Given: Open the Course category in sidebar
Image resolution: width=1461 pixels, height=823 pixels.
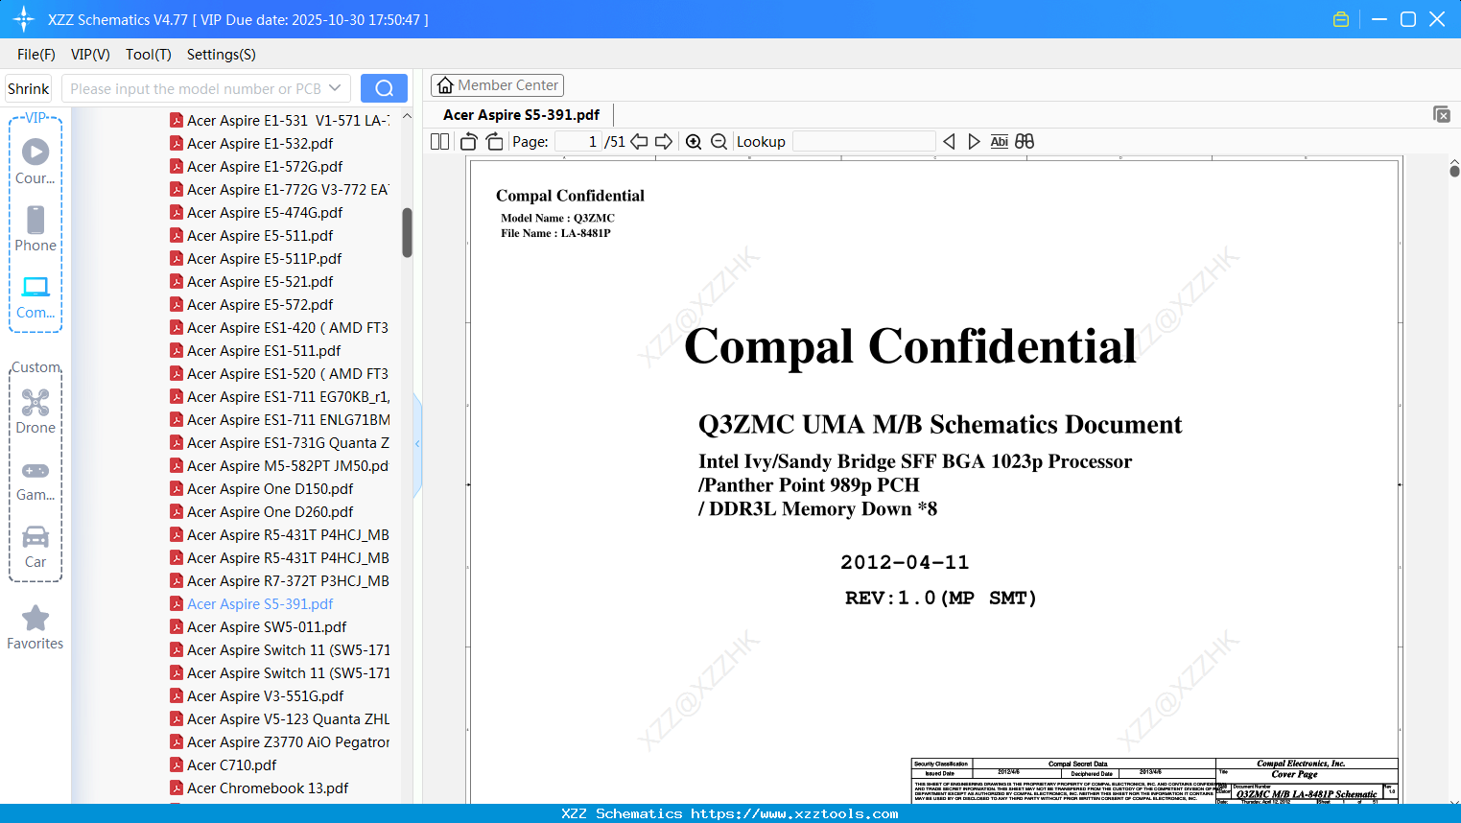Looking at the screenshot, I should (35, 162).
